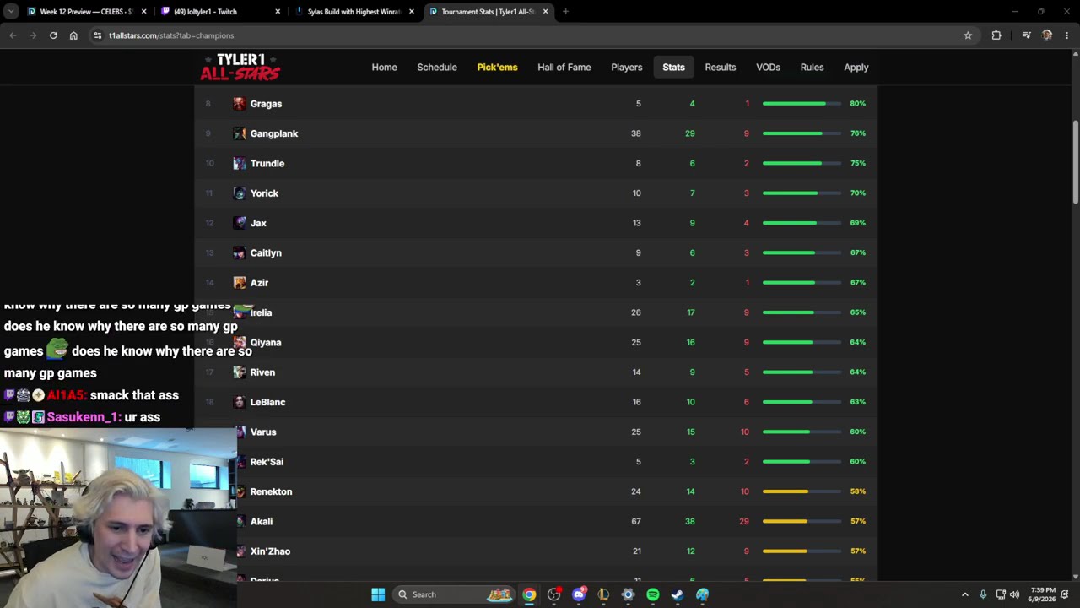The height and width of the screenshot is (608, 1080).
Task: Click the page vertical scrollbar thumb
Action: tap(1076, 160)
